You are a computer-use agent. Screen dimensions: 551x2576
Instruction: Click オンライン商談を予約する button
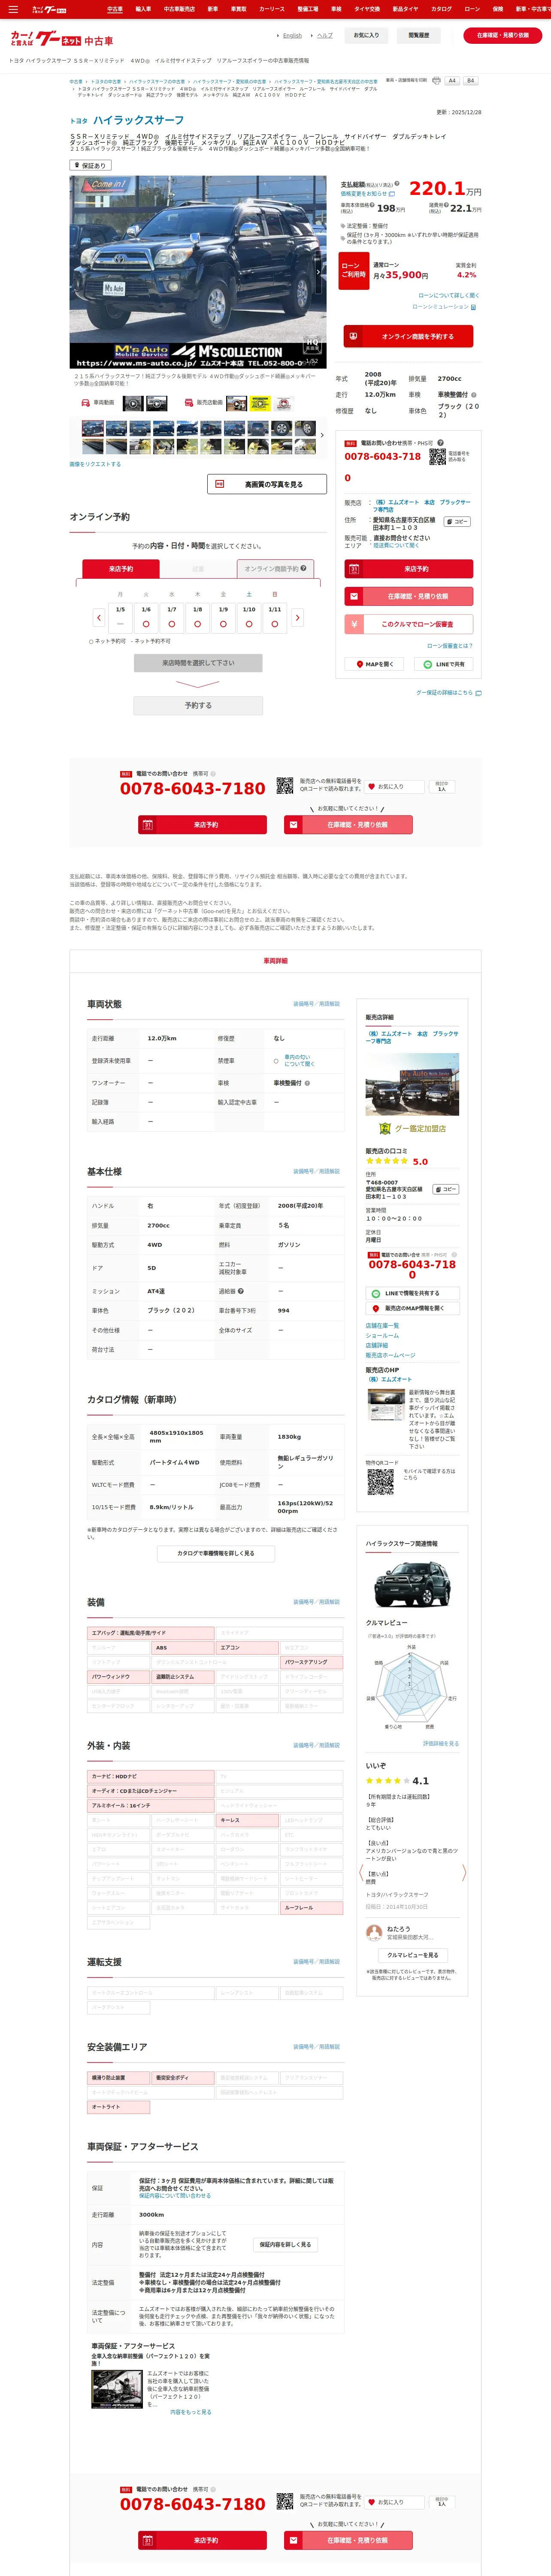tap(408, 337)
